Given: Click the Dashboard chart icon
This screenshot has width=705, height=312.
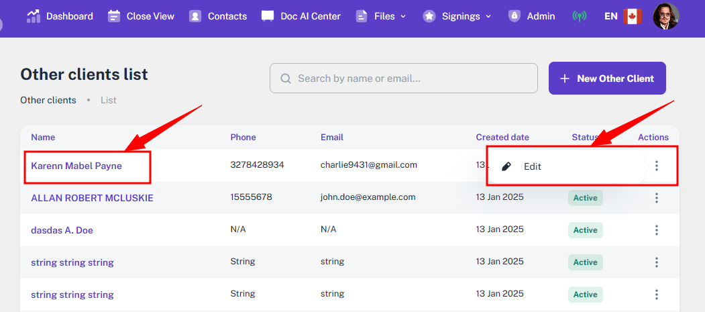Looking at the screenshot, I should pyautogui.click(x=33, y=16).
